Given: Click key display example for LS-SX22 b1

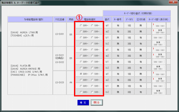Looking at the screenshot, I should pyautogui.click(x=159, y=62).
